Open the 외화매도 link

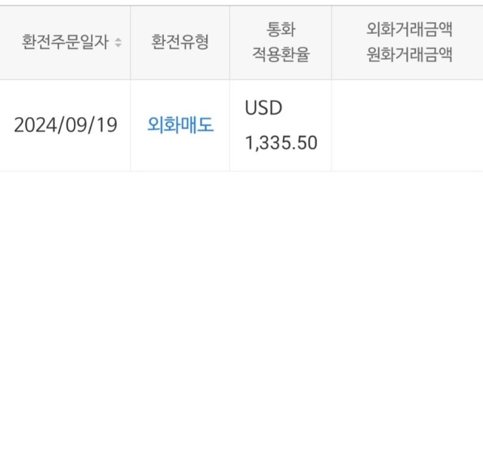[180, 125]
